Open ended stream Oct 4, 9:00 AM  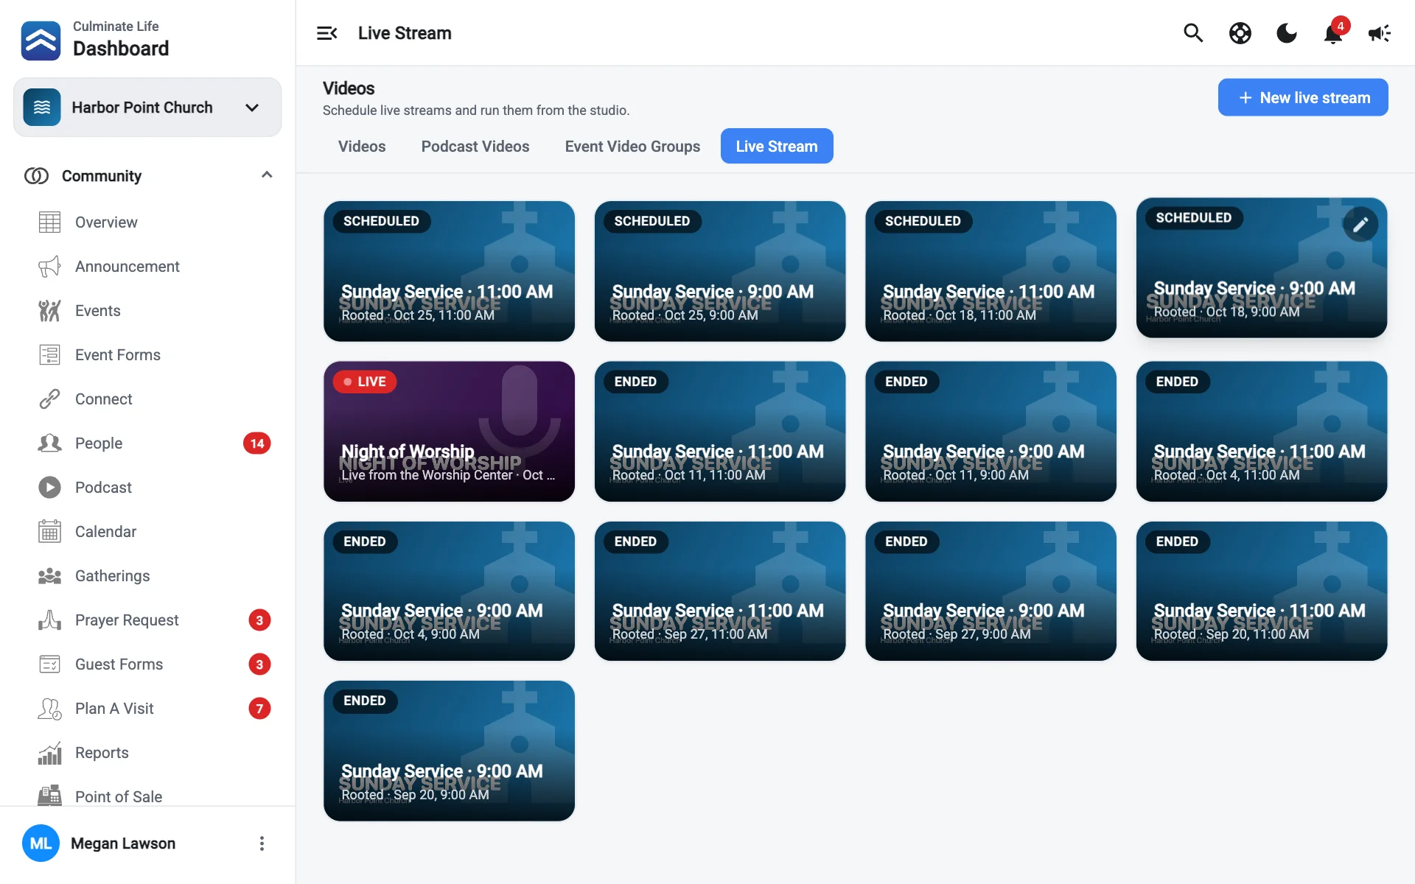pyautogui.click(x=449, y=592)
